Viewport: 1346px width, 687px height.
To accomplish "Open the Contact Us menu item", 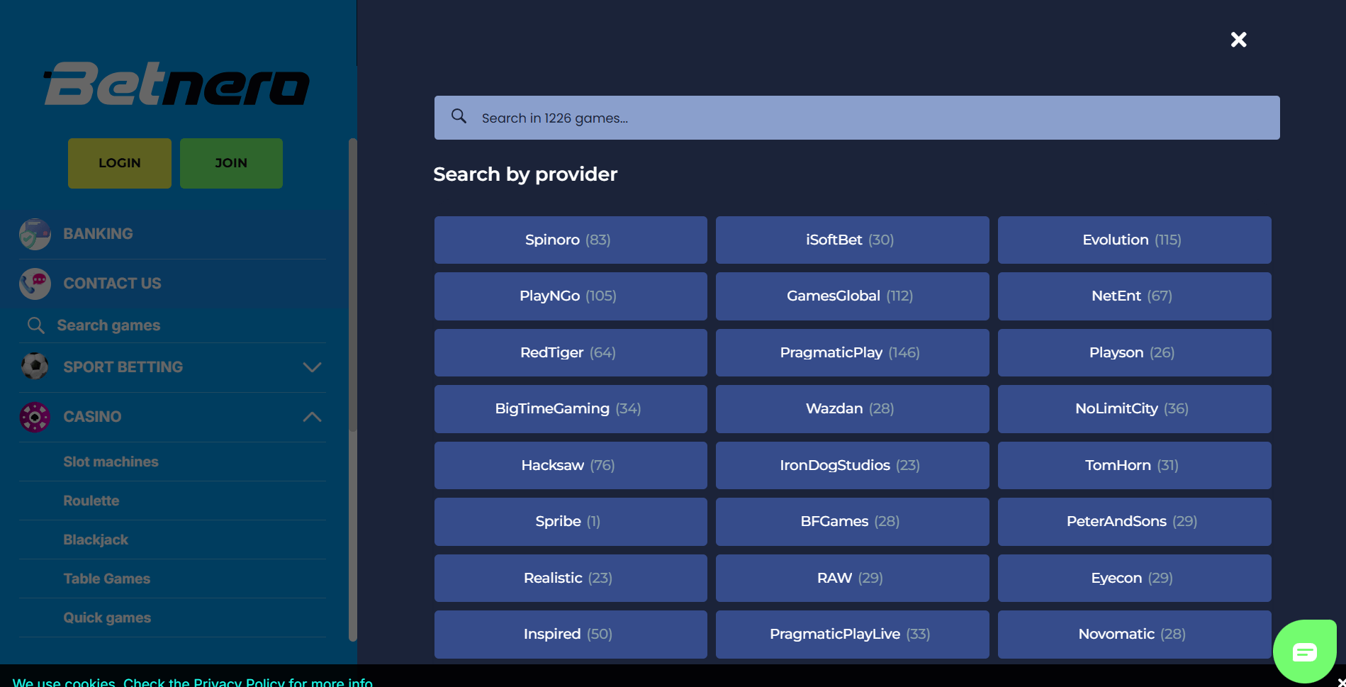I will (x=172, y=284).
